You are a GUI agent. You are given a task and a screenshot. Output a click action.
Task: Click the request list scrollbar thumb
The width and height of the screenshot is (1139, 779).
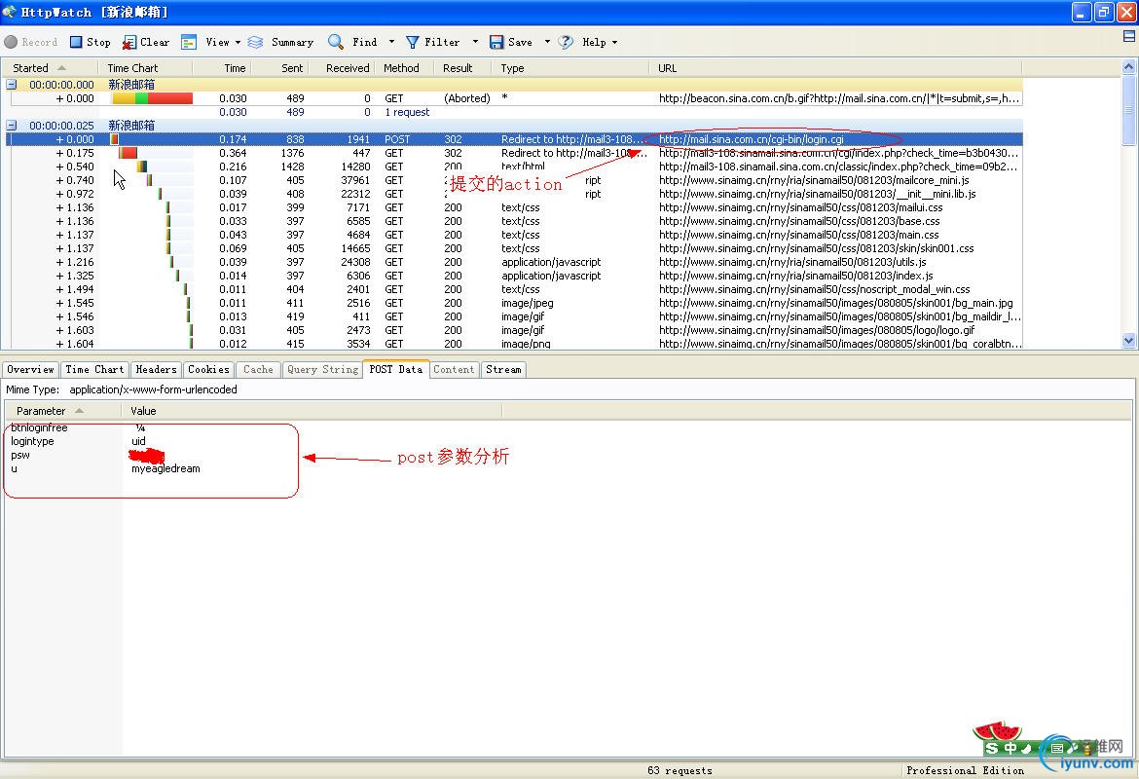(x=1129, y=110)
